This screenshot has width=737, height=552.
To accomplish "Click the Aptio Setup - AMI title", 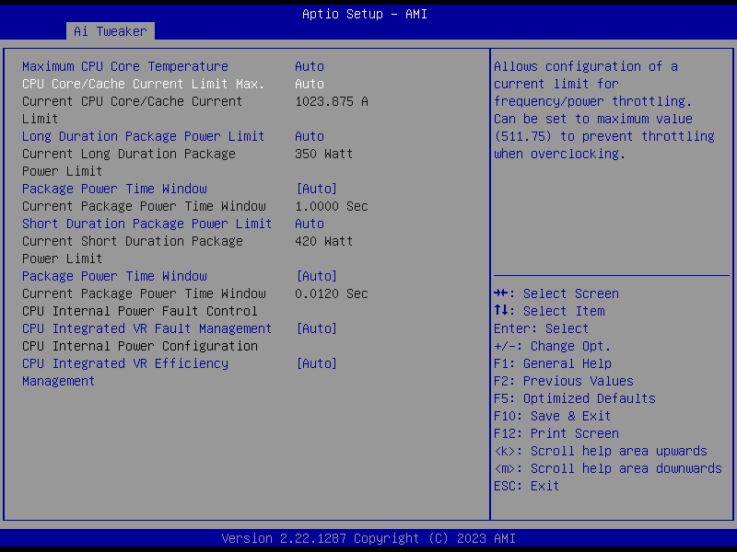I will [x=365, y=14].
